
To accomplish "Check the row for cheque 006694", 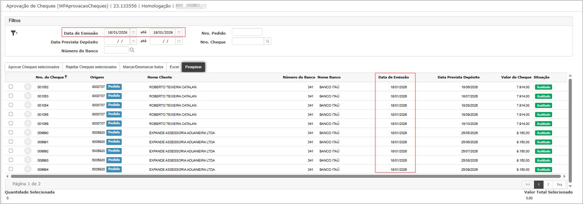I will click(x=11, y=169).
